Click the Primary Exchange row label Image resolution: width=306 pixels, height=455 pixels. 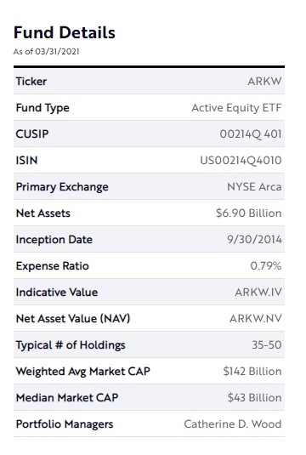pos(62,187)
